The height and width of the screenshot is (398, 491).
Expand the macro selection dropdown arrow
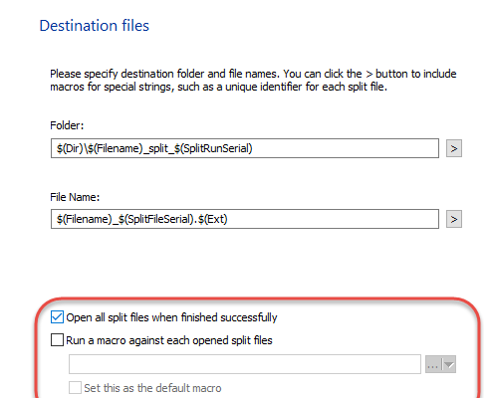(x=449, y=364)
